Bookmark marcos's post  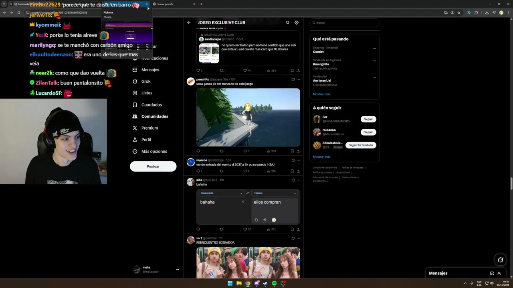tap(292, 171)
